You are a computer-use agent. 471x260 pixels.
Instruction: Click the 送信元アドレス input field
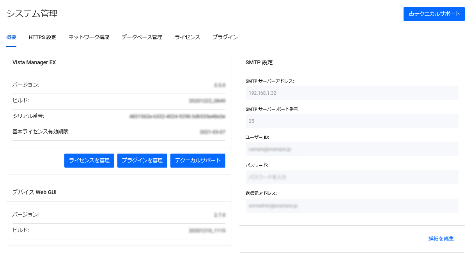coord(352,205)
